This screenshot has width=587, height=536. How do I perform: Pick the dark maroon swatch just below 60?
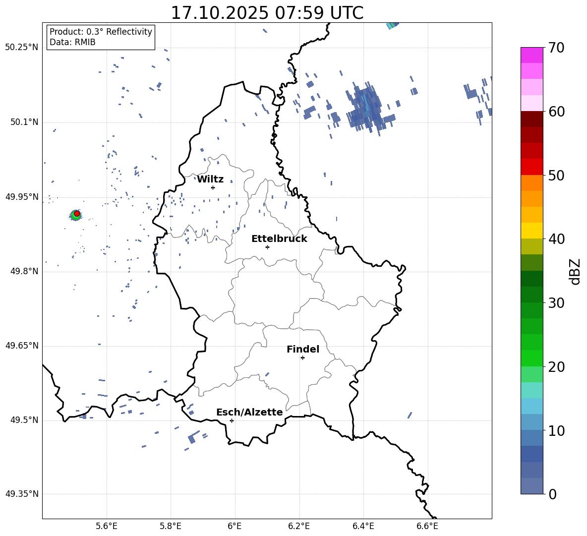(x=532, y=119)
